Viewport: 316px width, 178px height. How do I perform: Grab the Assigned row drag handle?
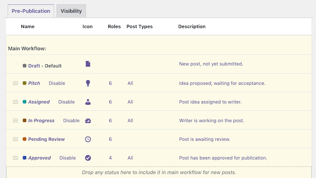pos(15,102)
